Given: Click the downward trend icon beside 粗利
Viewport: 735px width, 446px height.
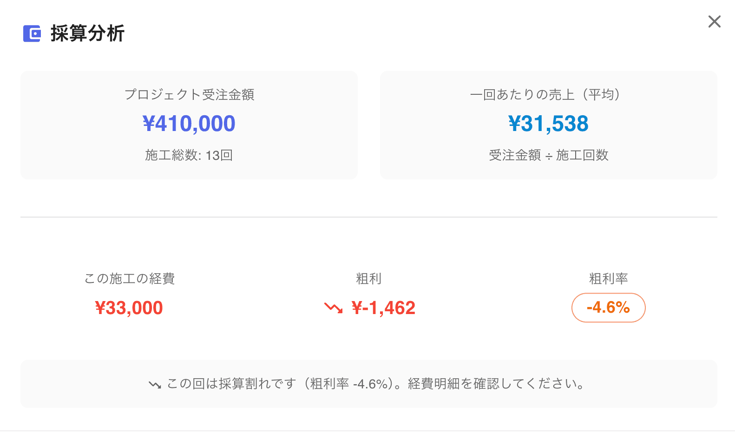Looking at the screenshot, I should (x=334, y=308).
